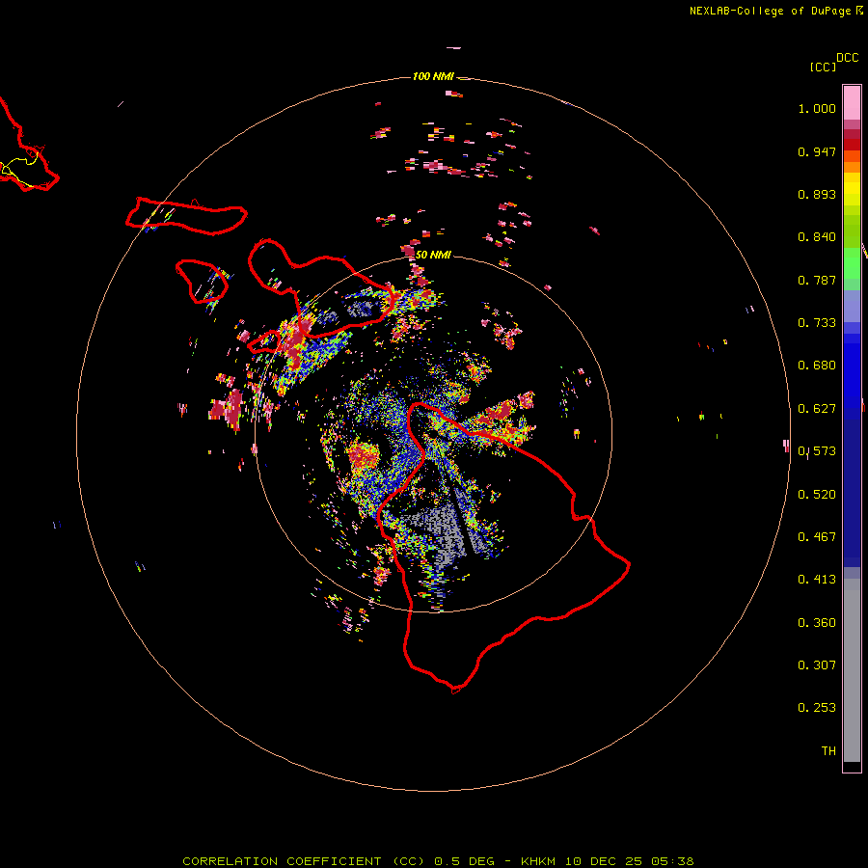Click the 0.413 scale value
The height and width of the screenshot is (868, 868).
pyautogui.click(x=817, y=580)
